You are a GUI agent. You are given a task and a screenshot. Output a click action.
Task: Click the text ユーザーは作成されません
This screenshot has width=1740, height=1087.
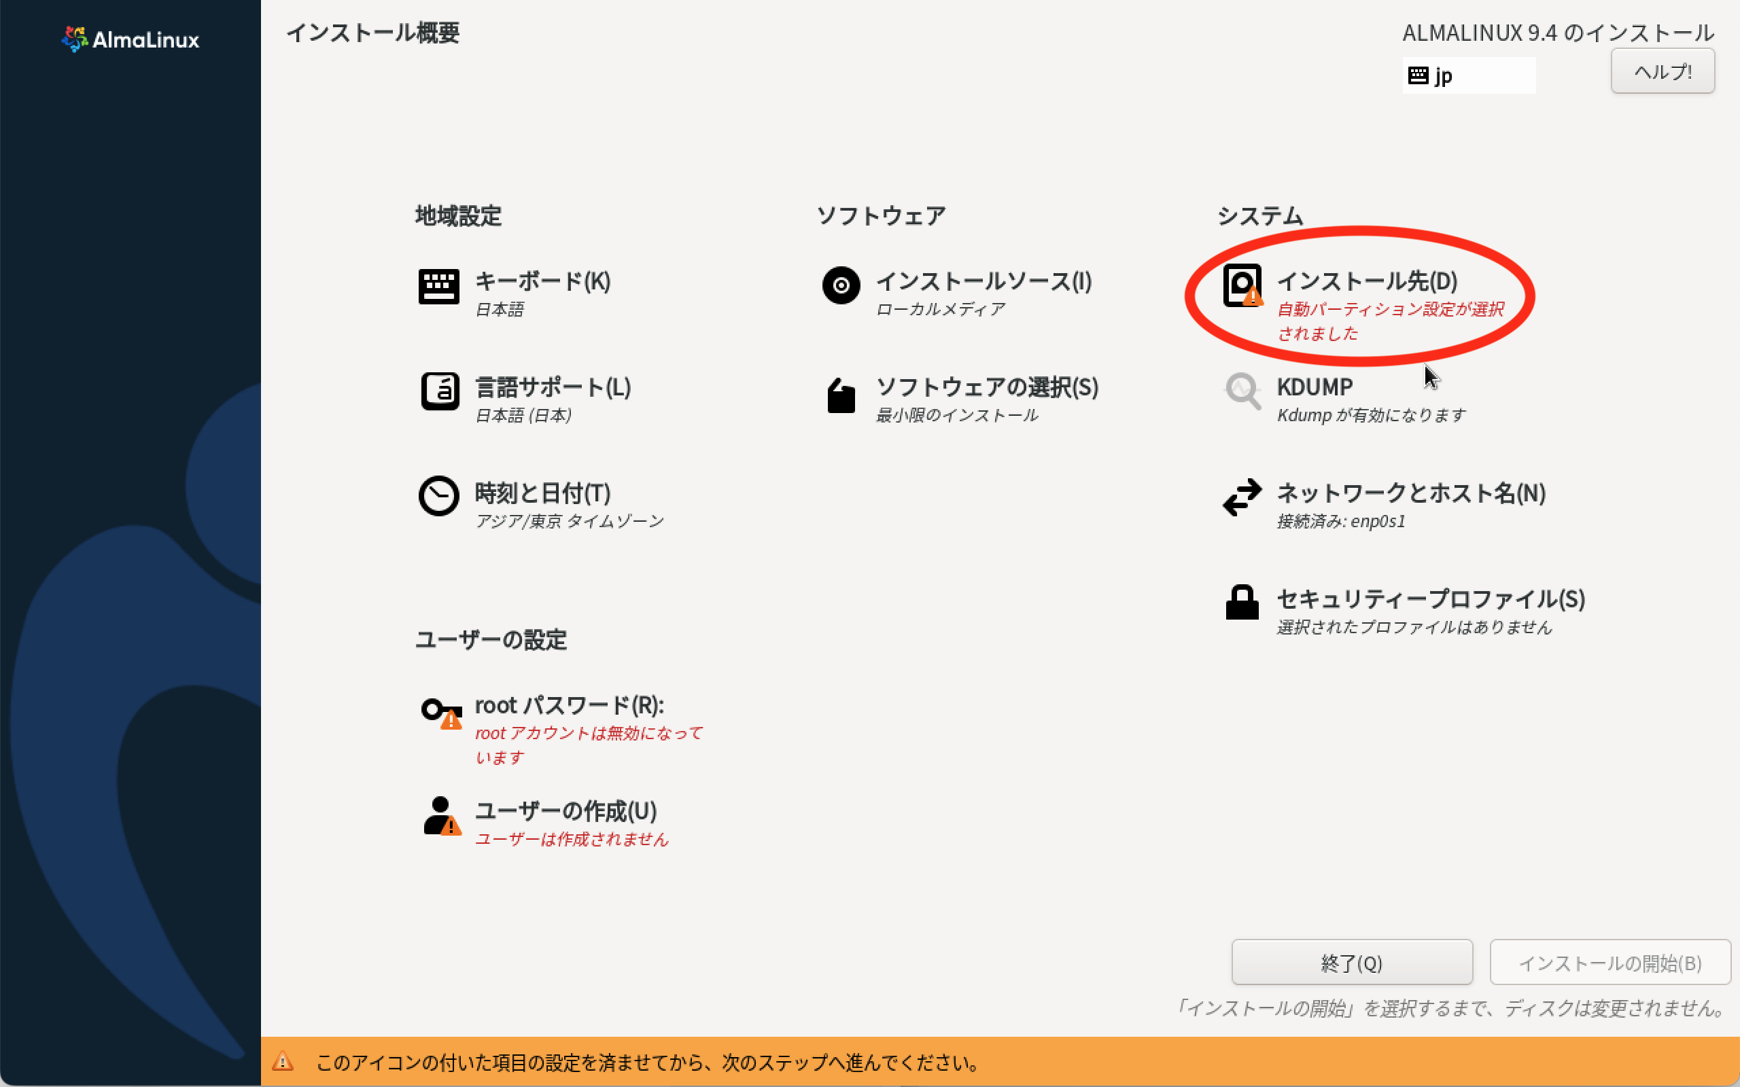pos(572,839)
